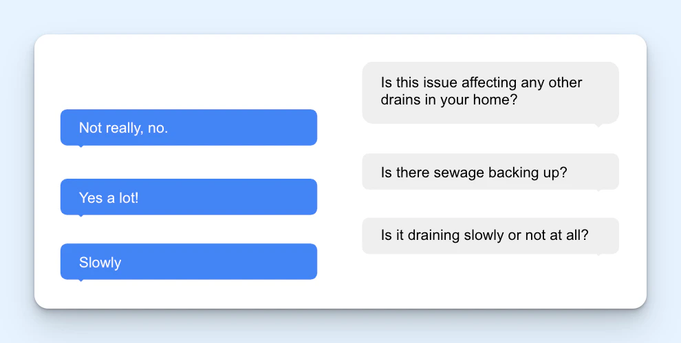681x343 pixels.
Task: Click the tail of the draining-slowly question bubble
Action: point(598,255)
